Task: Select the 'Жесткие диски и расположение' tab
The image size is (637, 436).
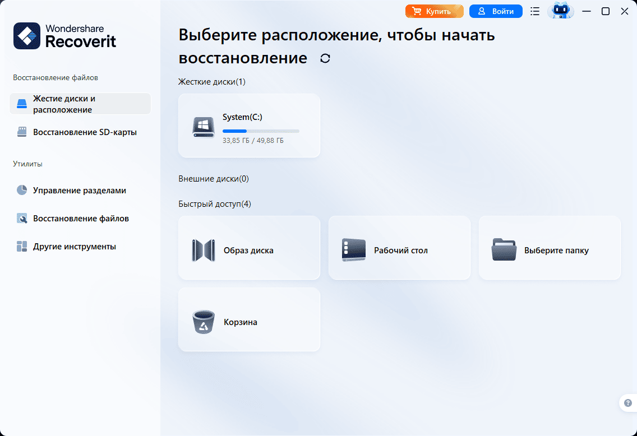Action: point(80,104)
